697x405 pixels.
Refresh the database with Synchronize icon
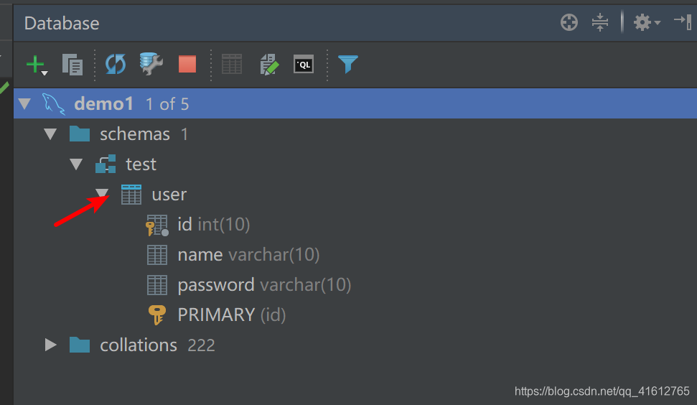[x=115, y=65]
